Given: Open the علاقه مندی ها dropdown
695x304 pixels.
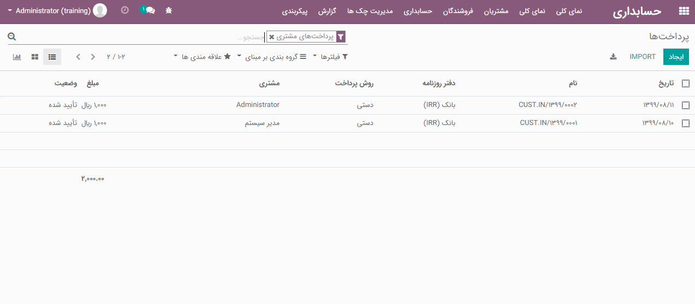Looking at the screenshot, I should [202, 57].
